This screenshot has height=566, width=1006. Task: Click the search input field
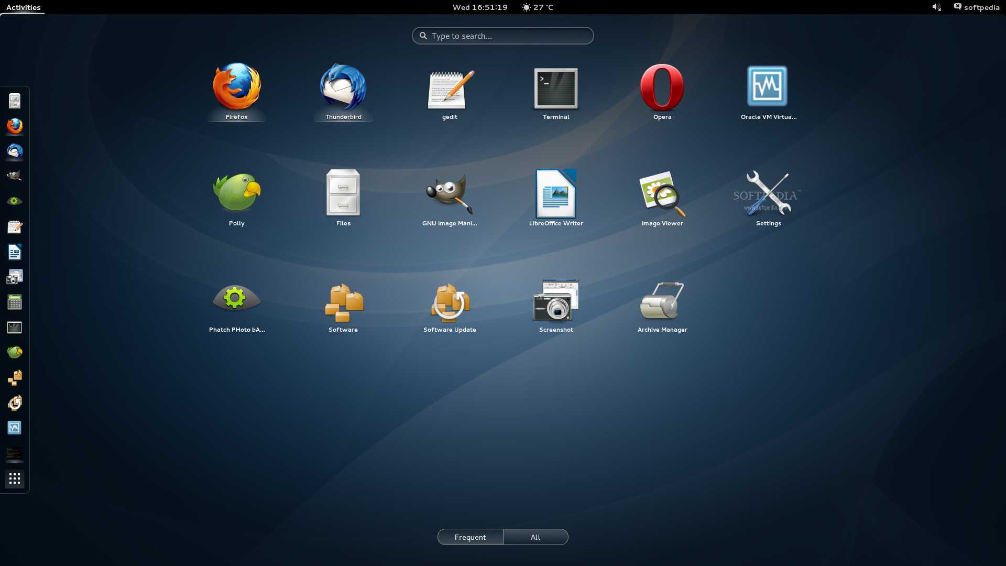point(503,35)
